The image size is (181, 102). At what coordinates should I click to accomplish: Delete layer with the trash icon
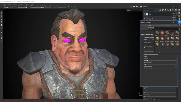click(x=176, y=10)
